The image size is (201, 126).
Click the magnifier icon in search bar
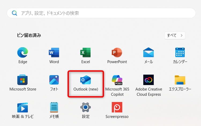[14, 13]
